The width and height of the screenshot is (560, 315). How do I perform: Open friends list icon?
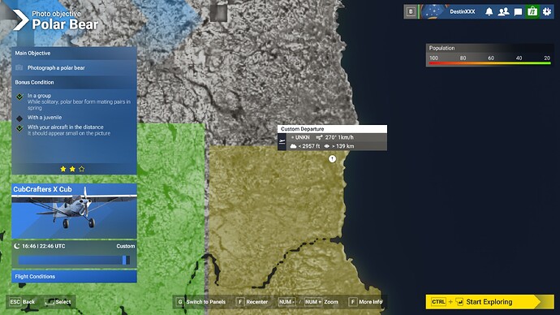[x=503, y=12]
